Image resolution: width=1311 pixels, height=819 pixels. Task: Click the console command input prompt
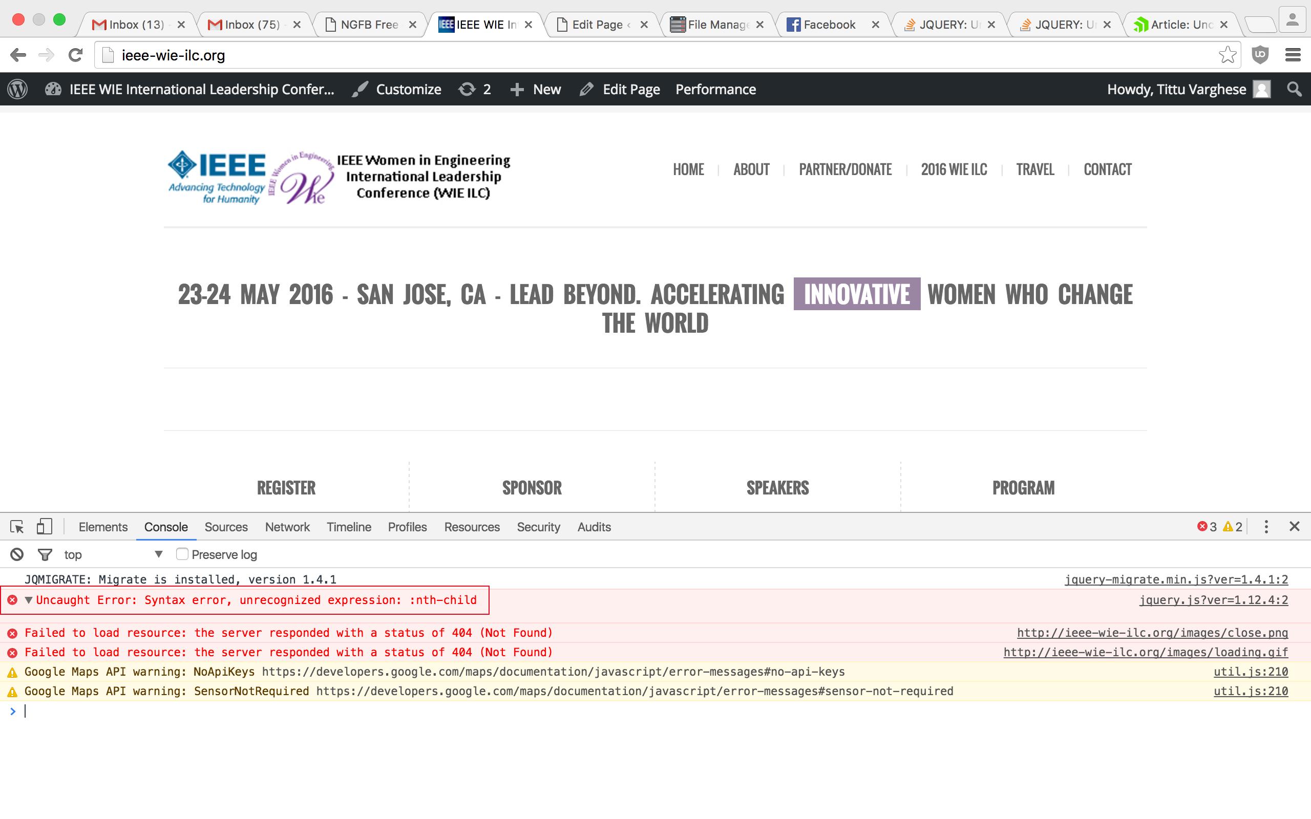[54, 710]
